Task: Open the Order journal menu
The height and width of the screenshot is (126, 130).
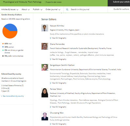Action: coord(53,9)
